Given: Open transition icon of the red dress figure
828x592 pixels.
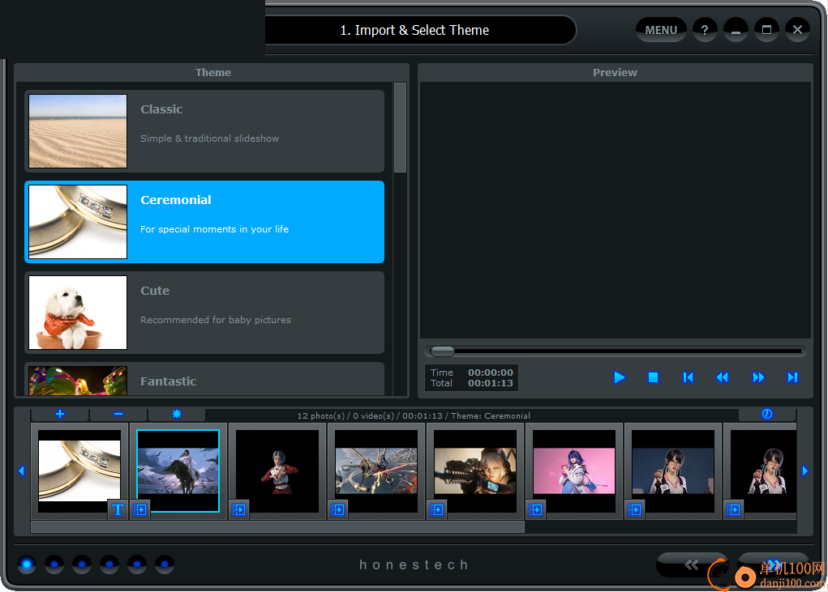Looking at the screenshot, I should (x=238, y=509).
